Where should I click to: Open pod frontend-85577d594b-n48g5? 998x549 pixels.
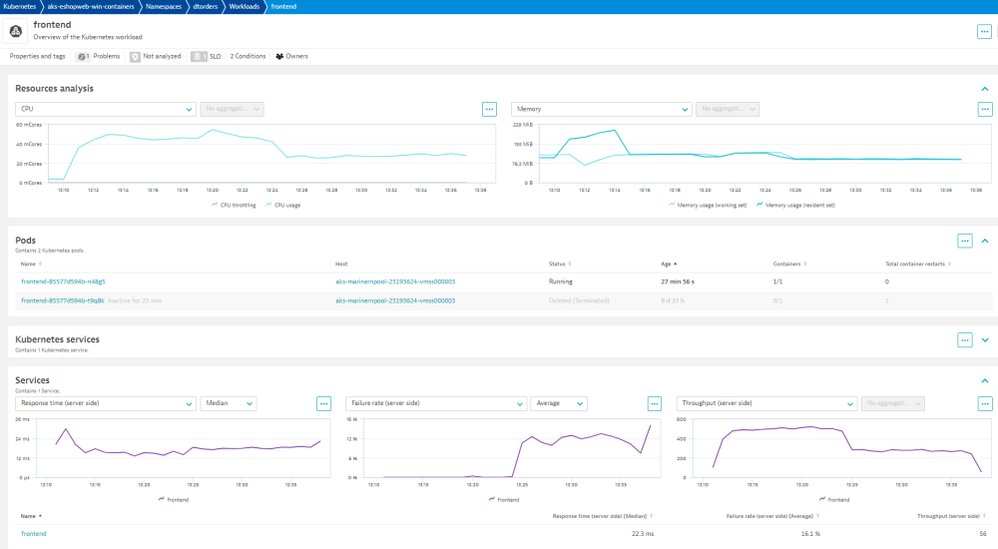[x=63, y=281]
